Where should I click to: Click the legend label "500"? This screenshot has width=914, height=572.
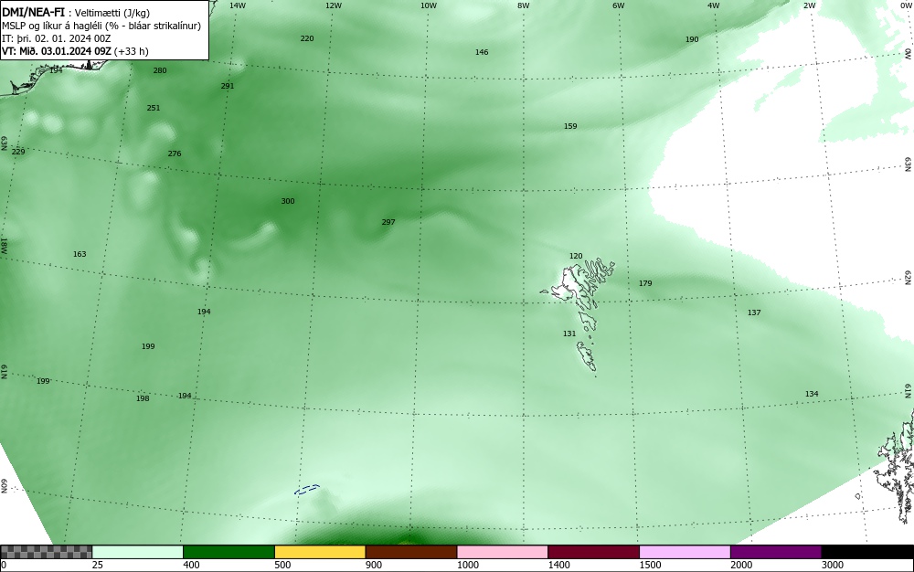[x=282, y=565]
